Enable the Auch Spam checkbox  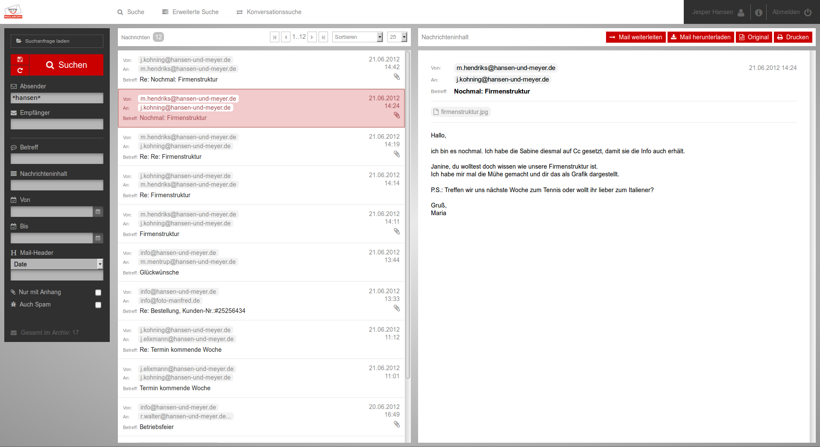(x=98, y=305)
